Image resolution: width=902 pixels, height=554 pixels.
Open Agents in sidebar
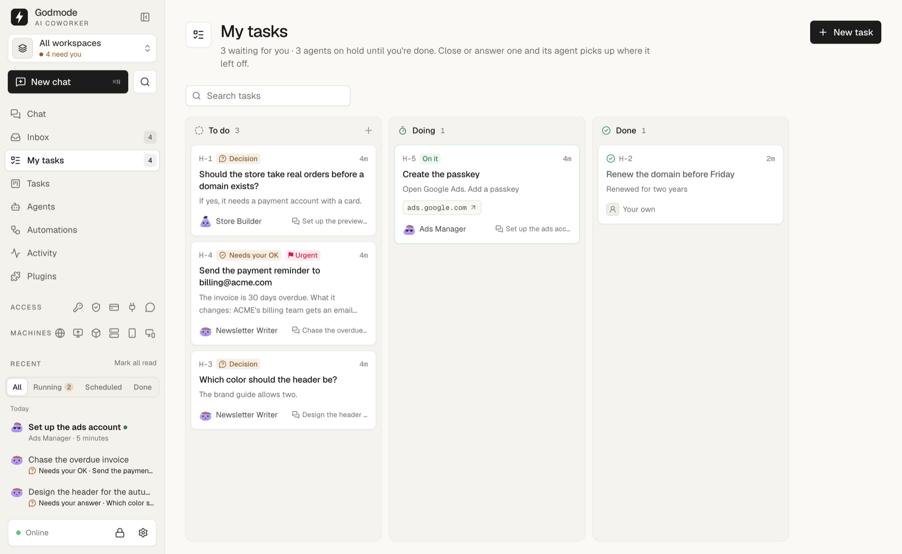82,207
